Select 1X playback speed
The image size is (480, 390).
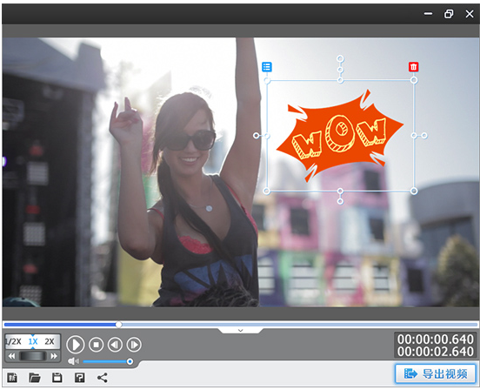[x=33, y=341]
